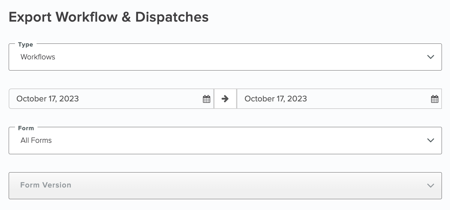Image resolution: width=450 pixels, height=210 pixels.
Task: Click the Form field label
Action: [26, 128]
